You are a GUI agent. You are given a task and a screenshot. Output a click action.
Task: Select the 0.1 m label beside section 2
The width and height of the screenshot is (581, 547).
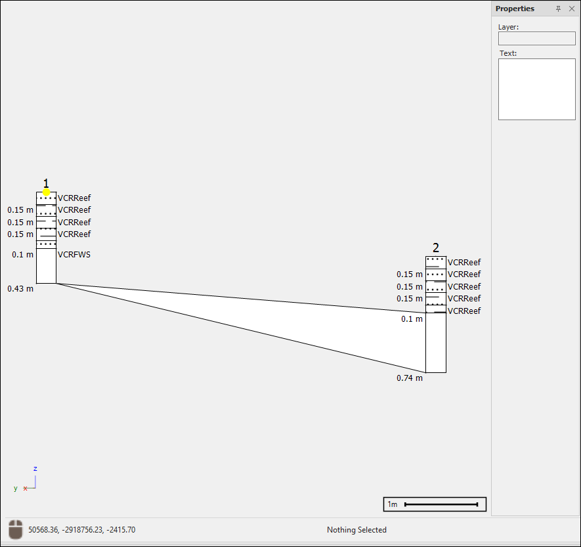pos(412,319)
